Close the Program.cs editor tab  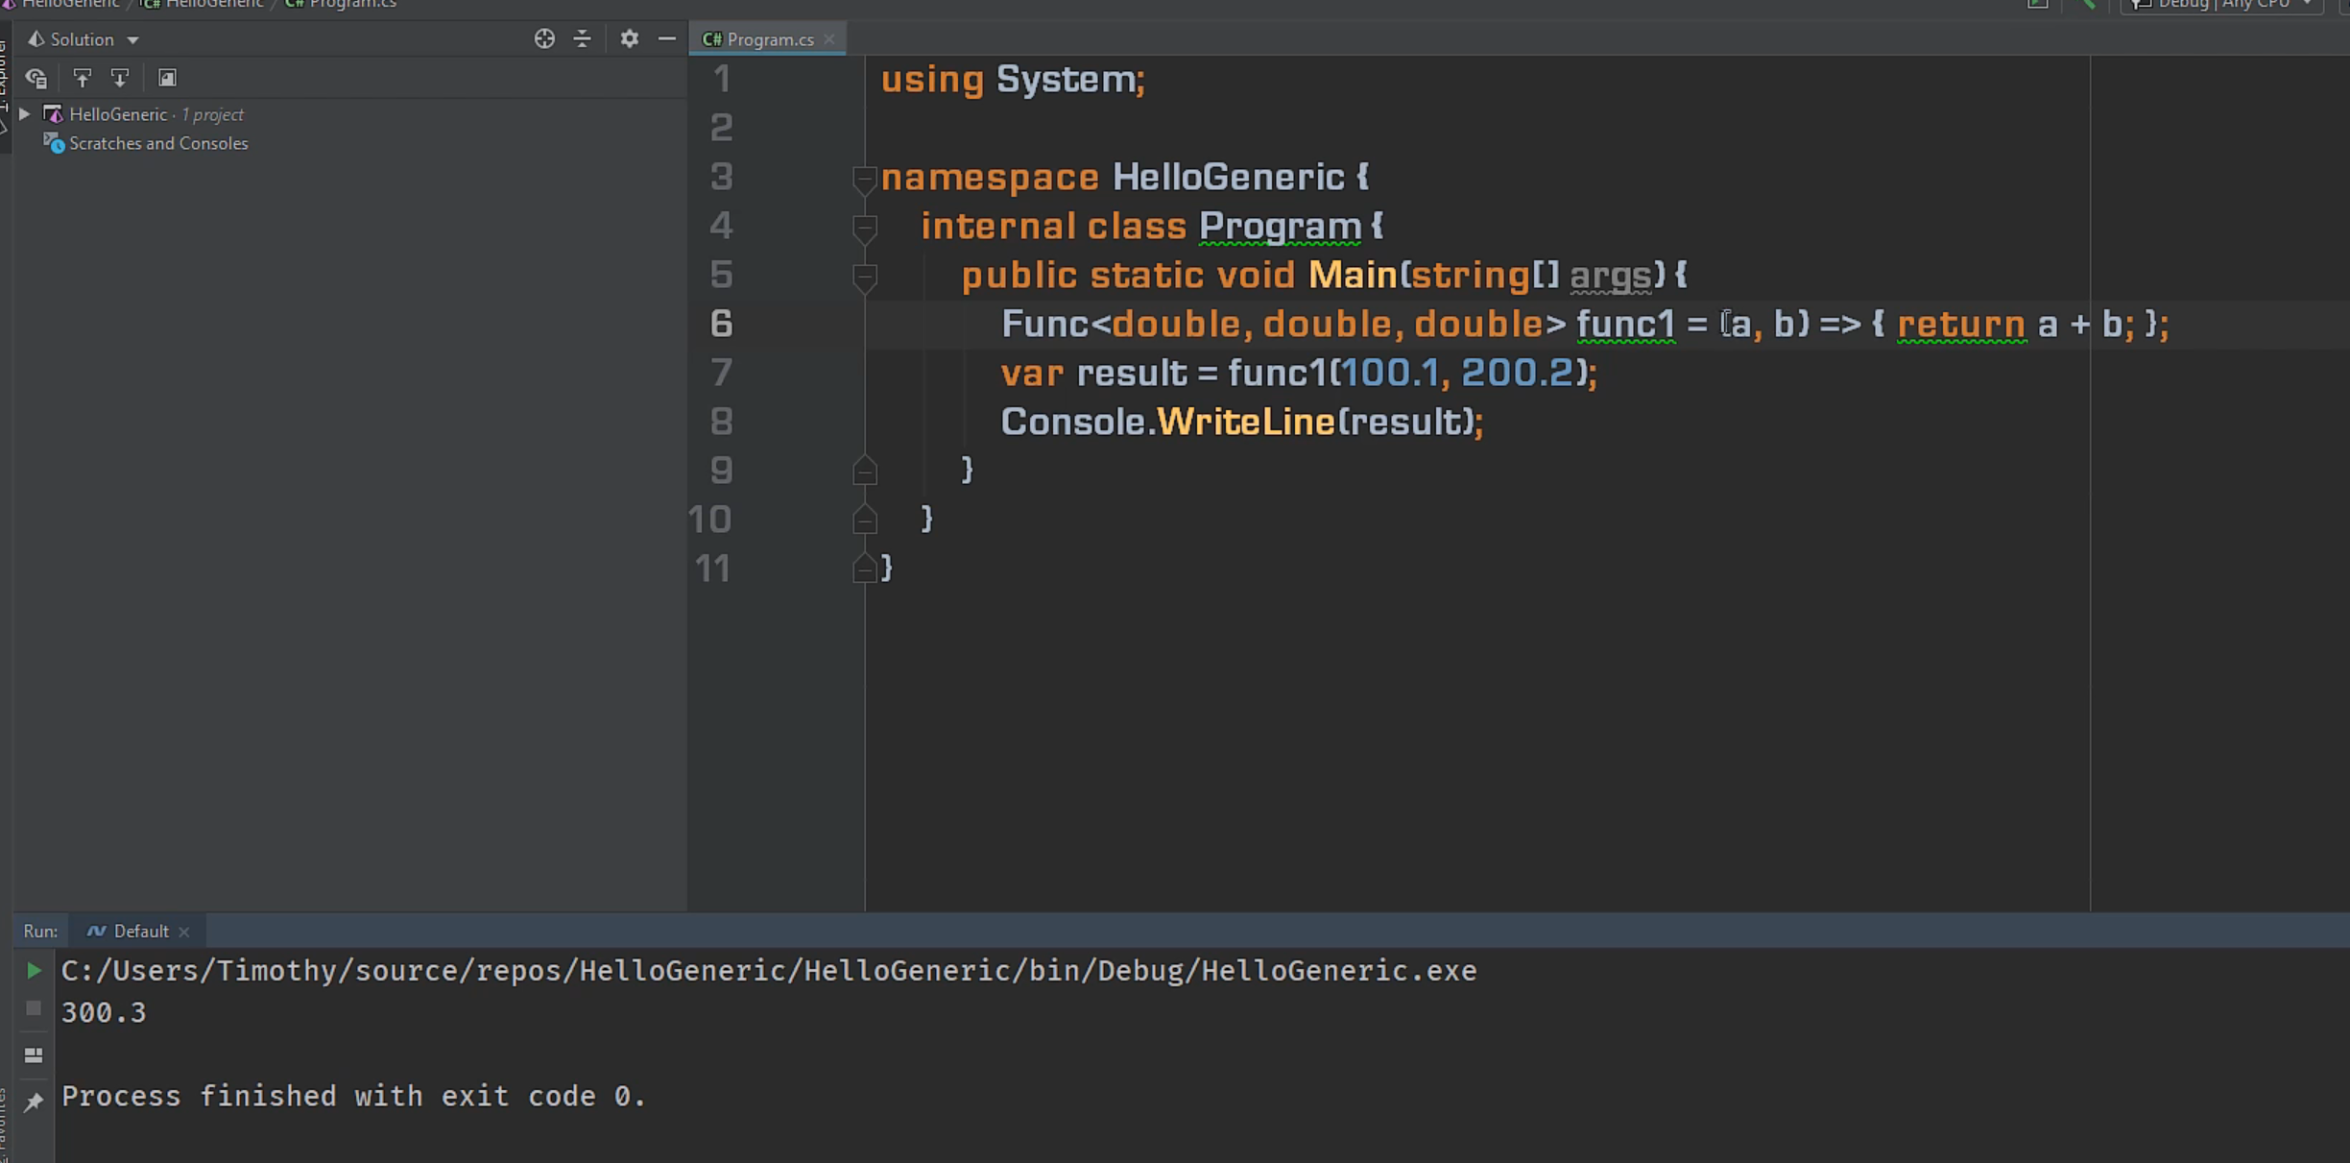pos(829,39)
